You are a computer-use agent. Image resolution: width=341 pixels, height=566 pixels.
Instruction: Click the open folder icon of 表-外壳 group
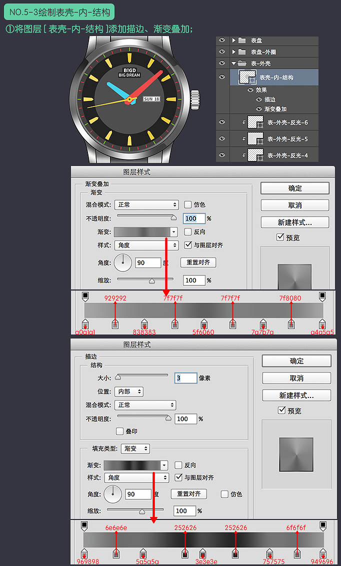[242, 63]
